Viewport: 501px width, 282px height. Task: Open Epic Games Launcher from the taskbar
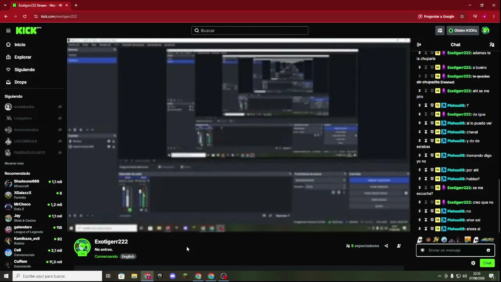pos(160,276)
